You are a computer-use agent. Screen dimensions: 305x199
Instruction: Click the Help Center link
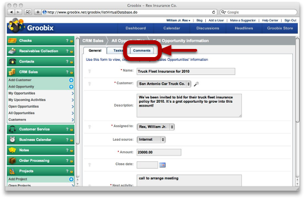click(270, 20)
